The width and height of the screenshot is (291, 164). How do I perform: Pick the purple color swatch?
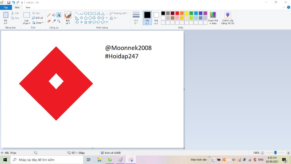(x=205, y=13)
